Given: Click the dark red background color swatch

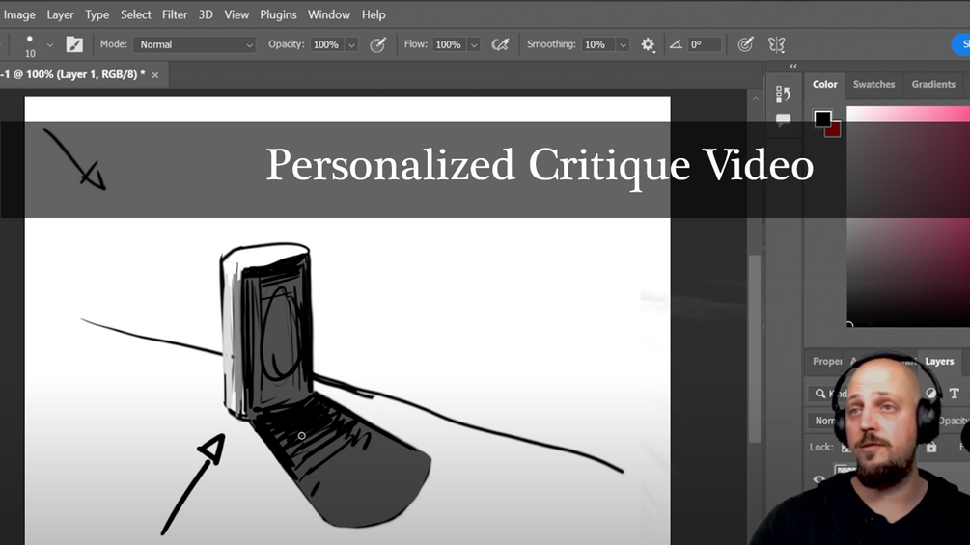Looking at the screenshot, I should point(834,130).
